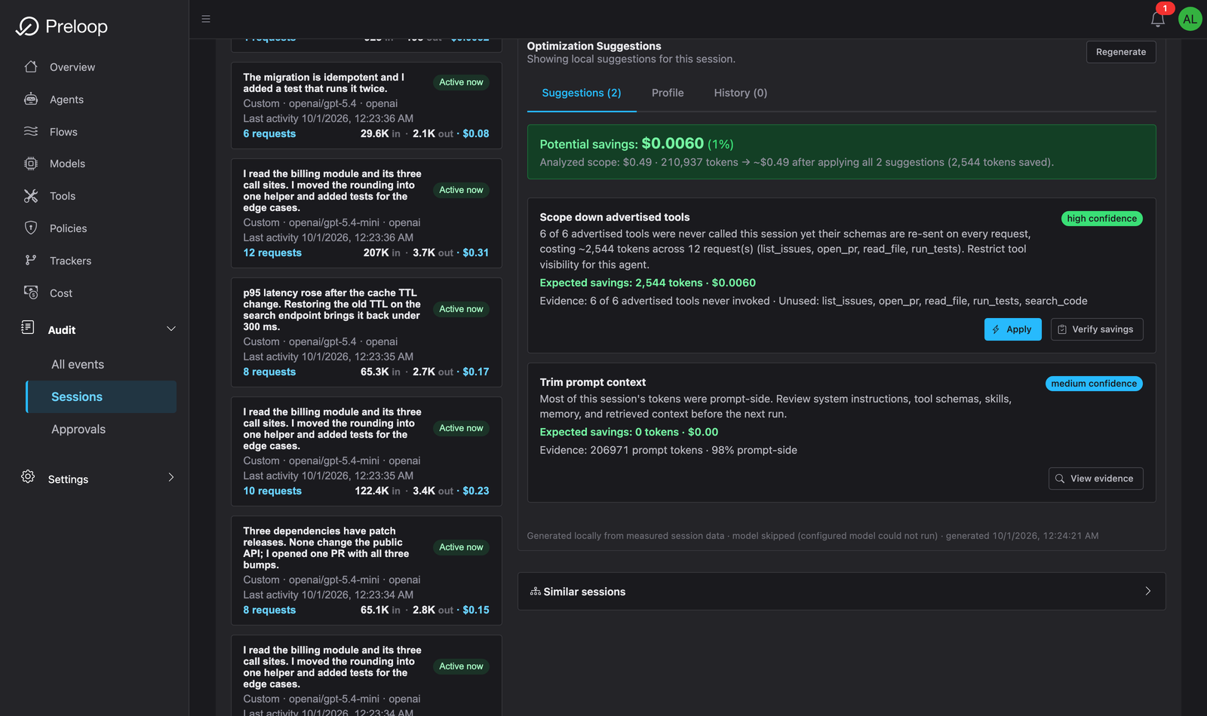
Task: Click the Optimization Suggestions heading
Action: [x=594, y=46]
